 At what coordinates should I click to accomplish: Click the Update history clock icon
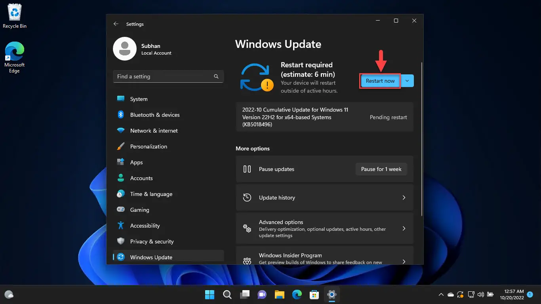(x=247, y=198)
